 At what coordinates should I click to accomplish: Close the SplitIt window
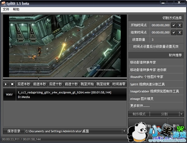(x=179, y=2)
